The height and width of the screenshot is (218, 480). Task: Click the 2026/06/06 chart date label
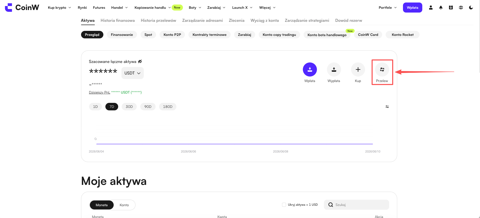tap(188, 152)
